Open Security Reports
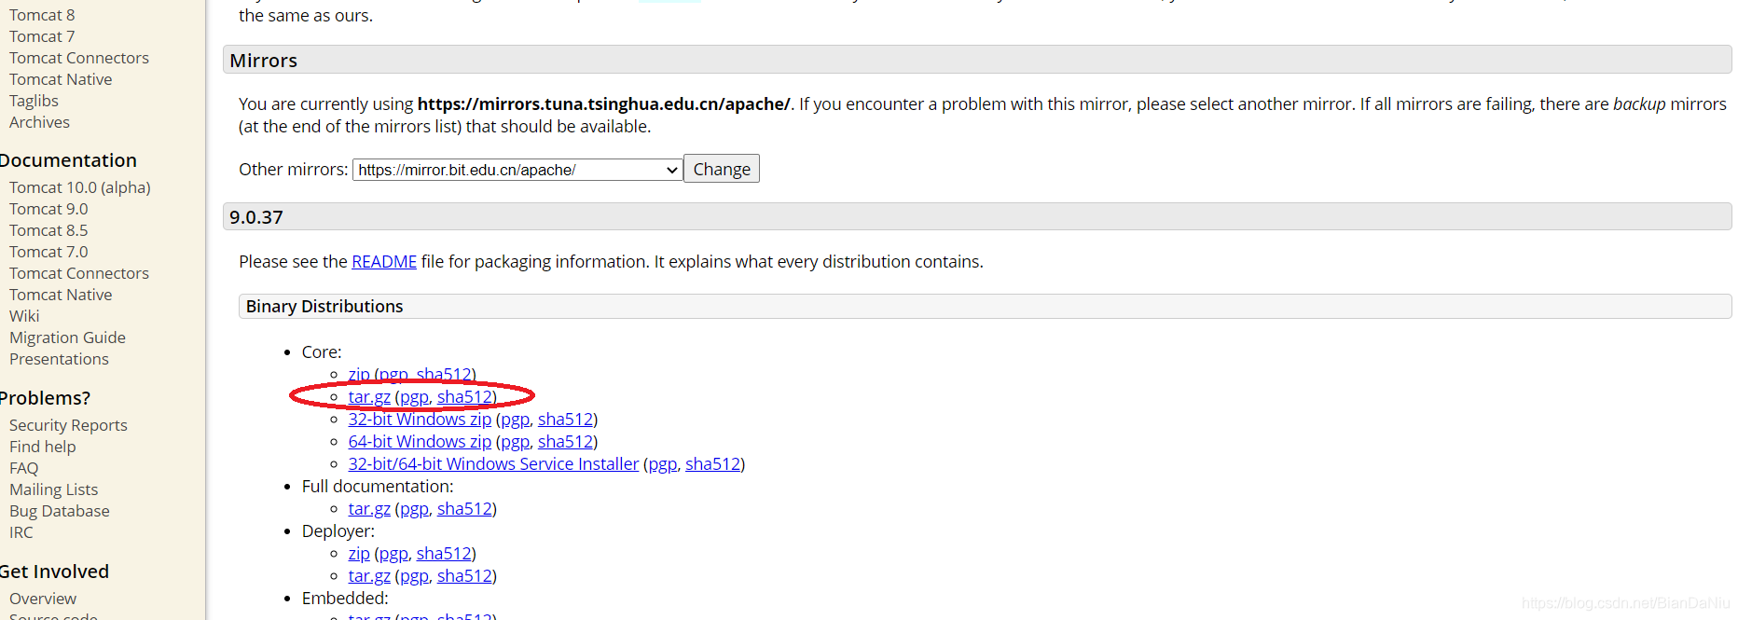The image size is (1738, 620). (x=68, y=425)
